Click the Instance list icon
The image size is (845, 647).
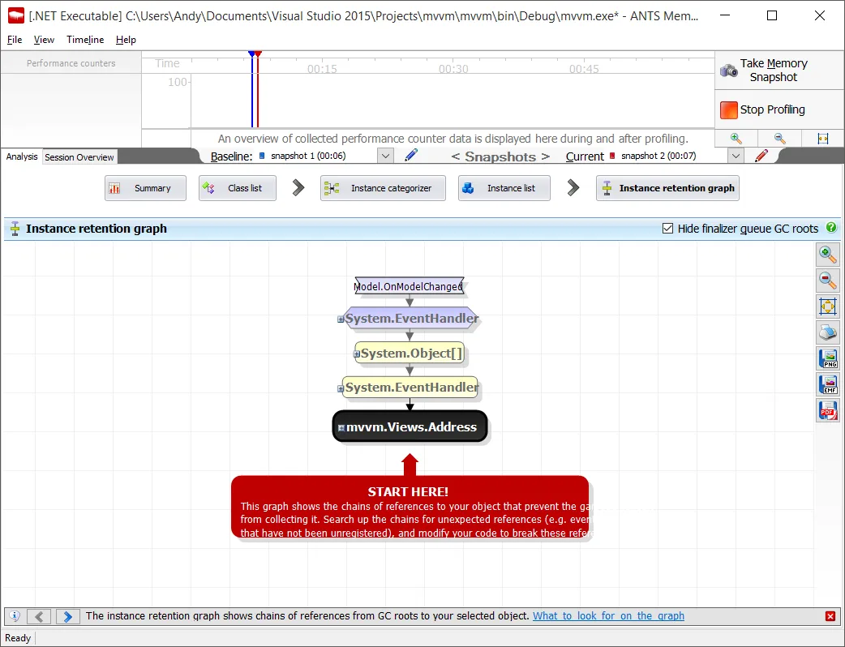pyautogui.click(x=468, y=188)
